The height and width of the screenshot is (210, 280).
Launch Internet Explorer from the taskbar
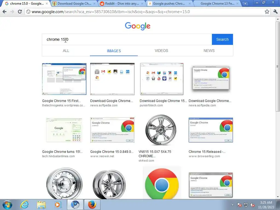tap(24, 205)
